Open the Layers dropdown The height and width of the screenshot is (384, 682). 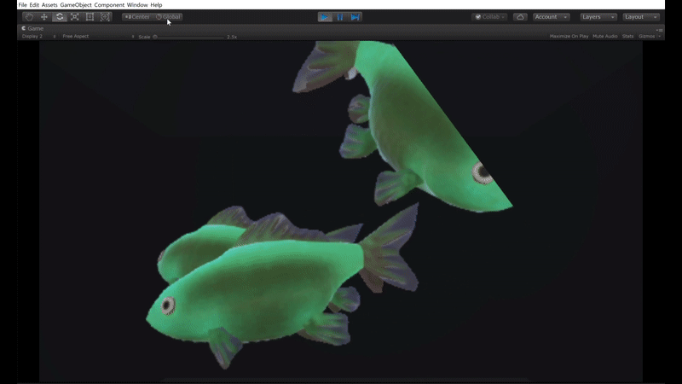[x=598, y=17]
